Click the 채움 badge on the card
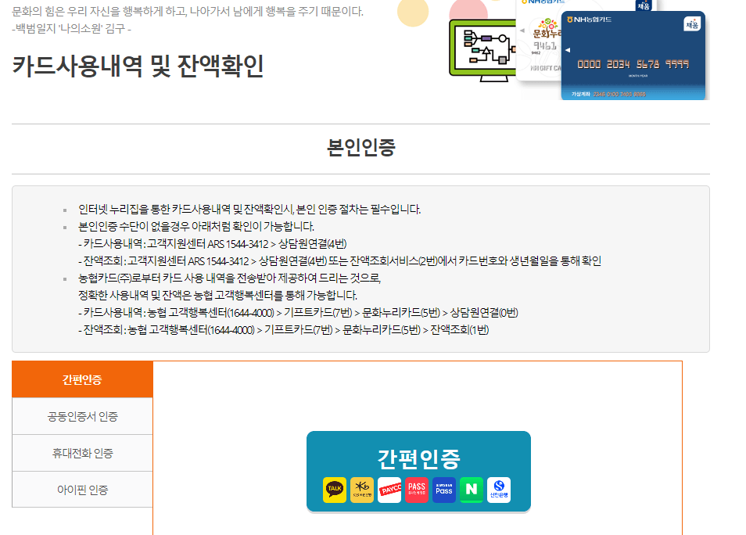The height and width of the screenshot is (535, 746). 692,24
